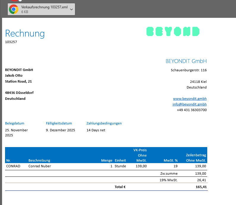Click the Zw.summe label
Viewport: 236px width, 205px height.
169,174
